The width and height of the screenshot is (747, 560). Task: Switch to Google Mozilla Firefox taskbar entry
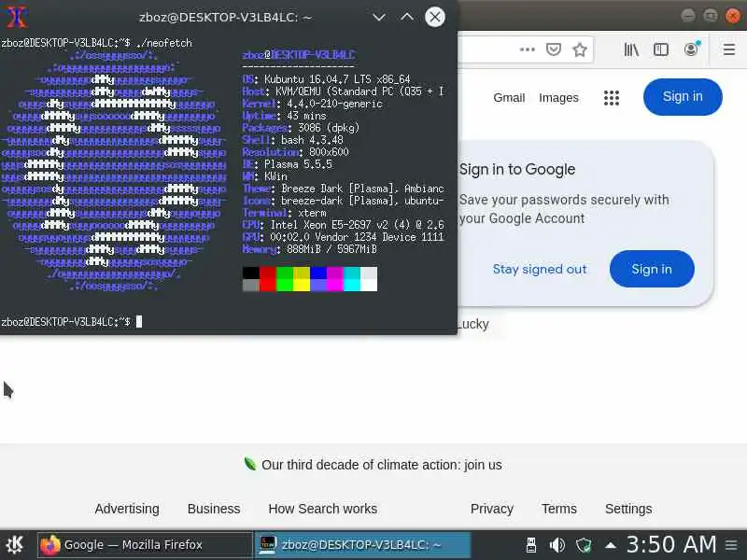click(145, 544)
